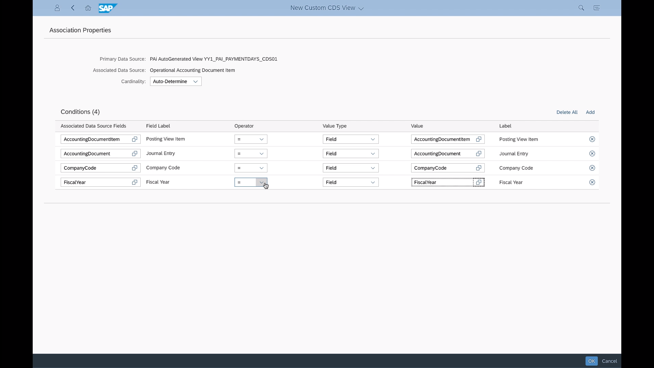This screenshot has width=654, height=368.
Task: Open the user profile icon
Action: click(57, 8)
